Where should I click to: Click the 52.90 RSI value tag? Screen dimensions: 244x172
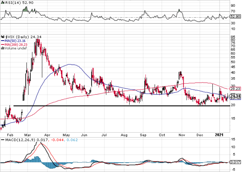pyautogui.click(x=236, y=17)
